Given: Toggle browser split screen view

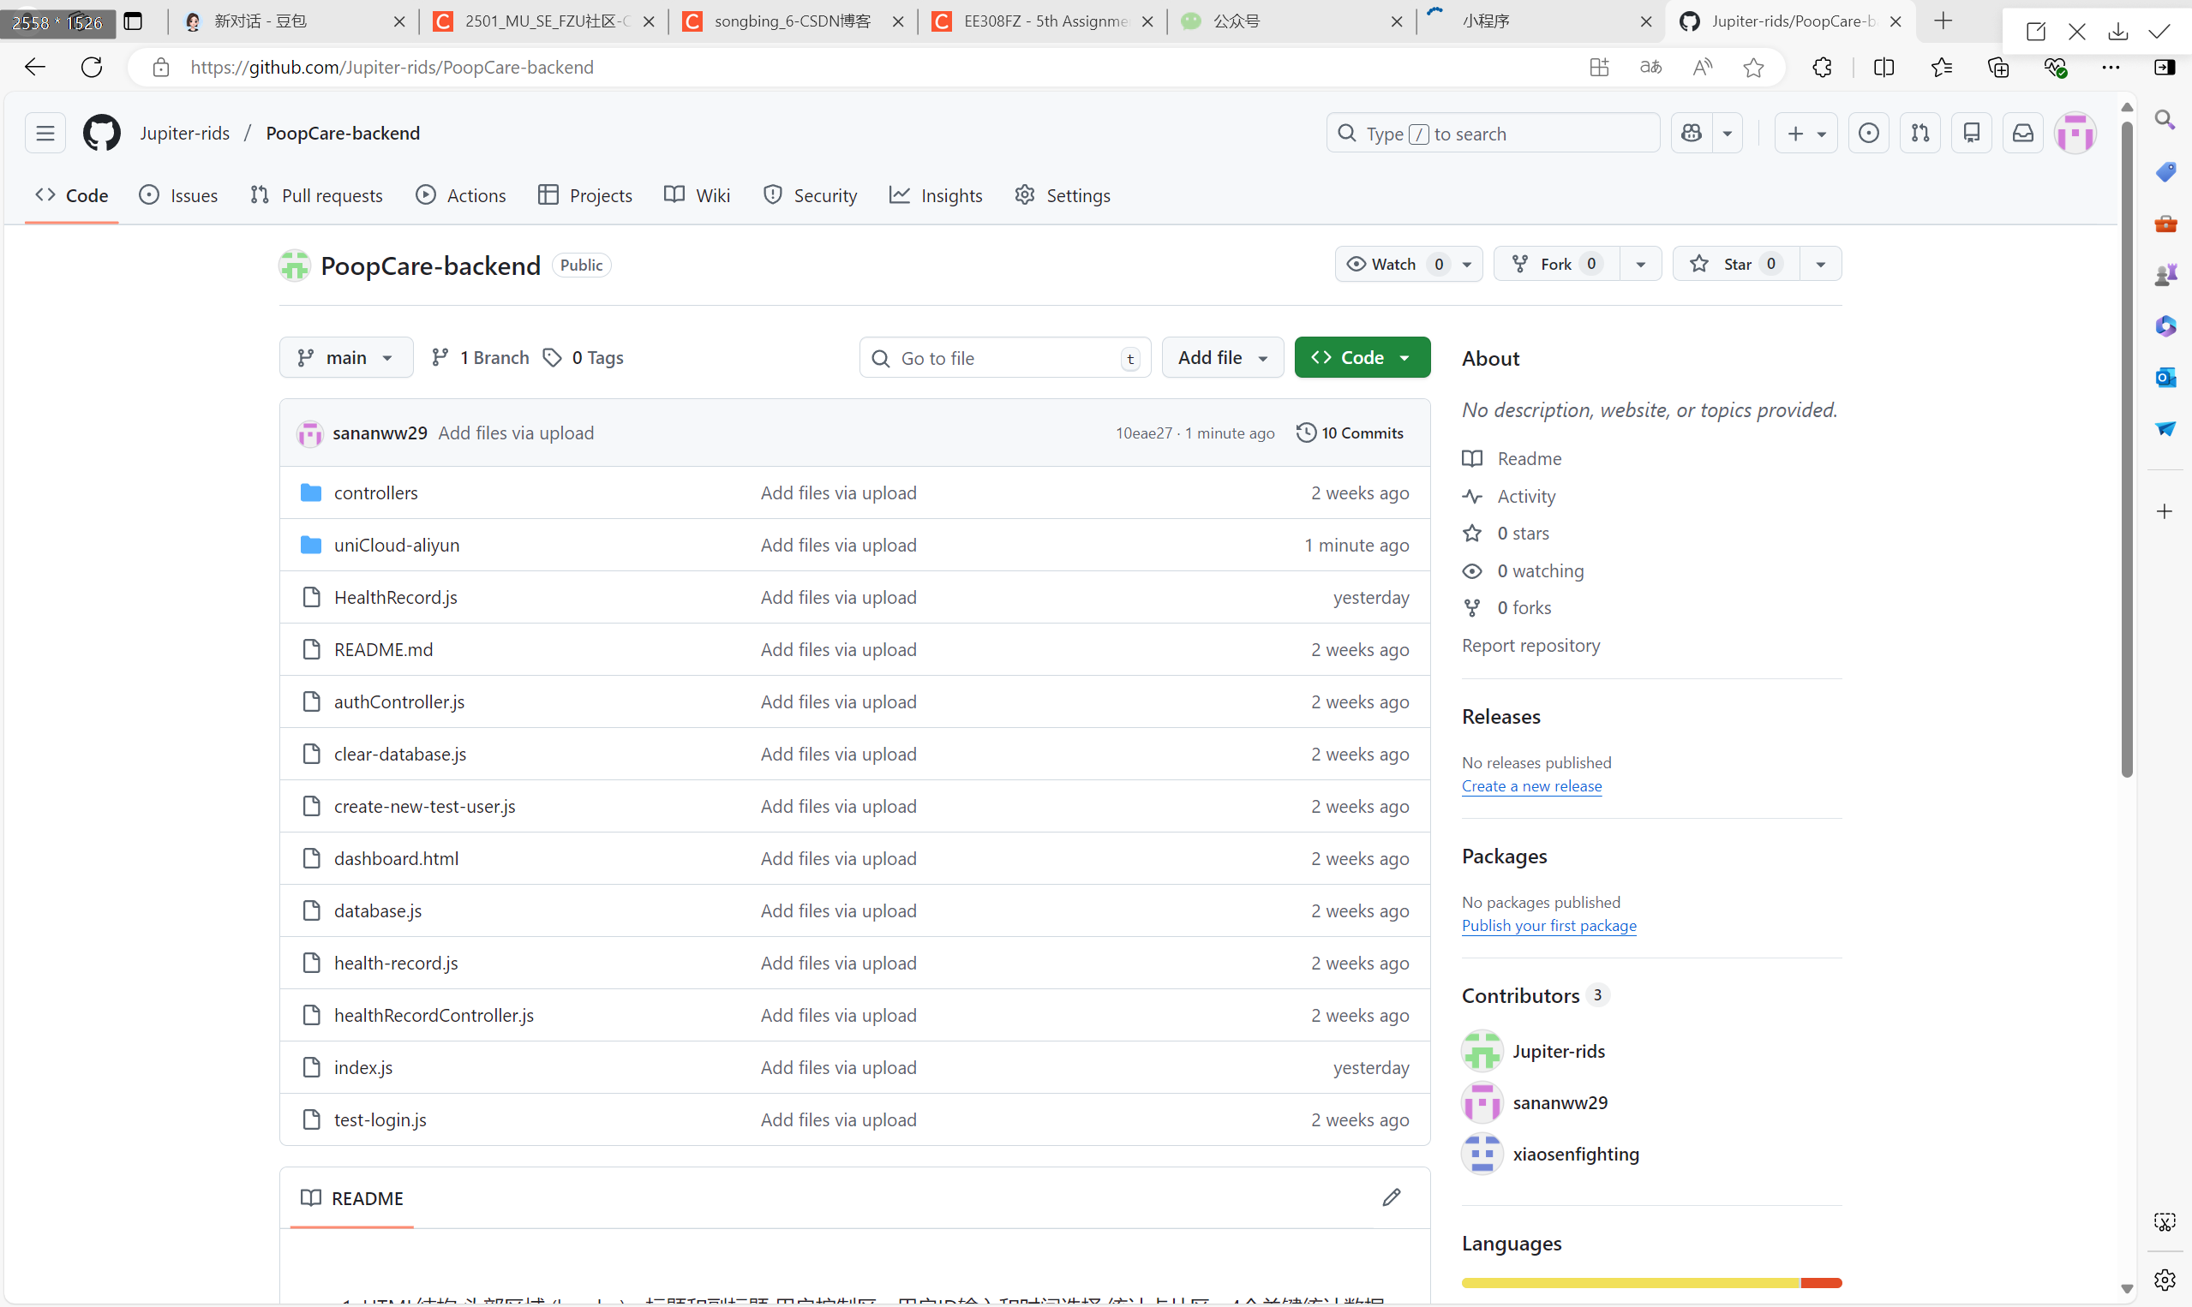Looking at the screenshot, I should [x=1884, y=67].
